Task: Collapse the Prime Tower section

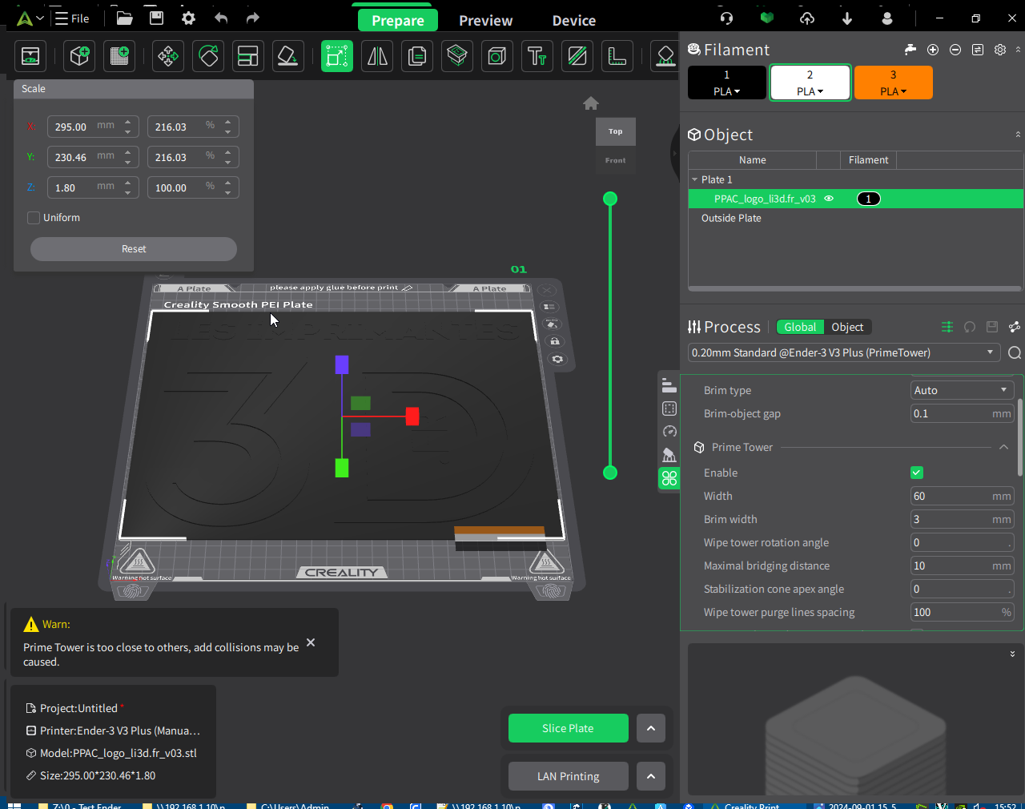Action: coord(1003,447)
